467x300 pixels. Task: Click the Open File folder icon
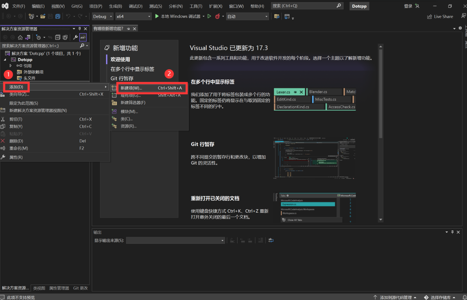pyautogui.click(x=43, y=17)
